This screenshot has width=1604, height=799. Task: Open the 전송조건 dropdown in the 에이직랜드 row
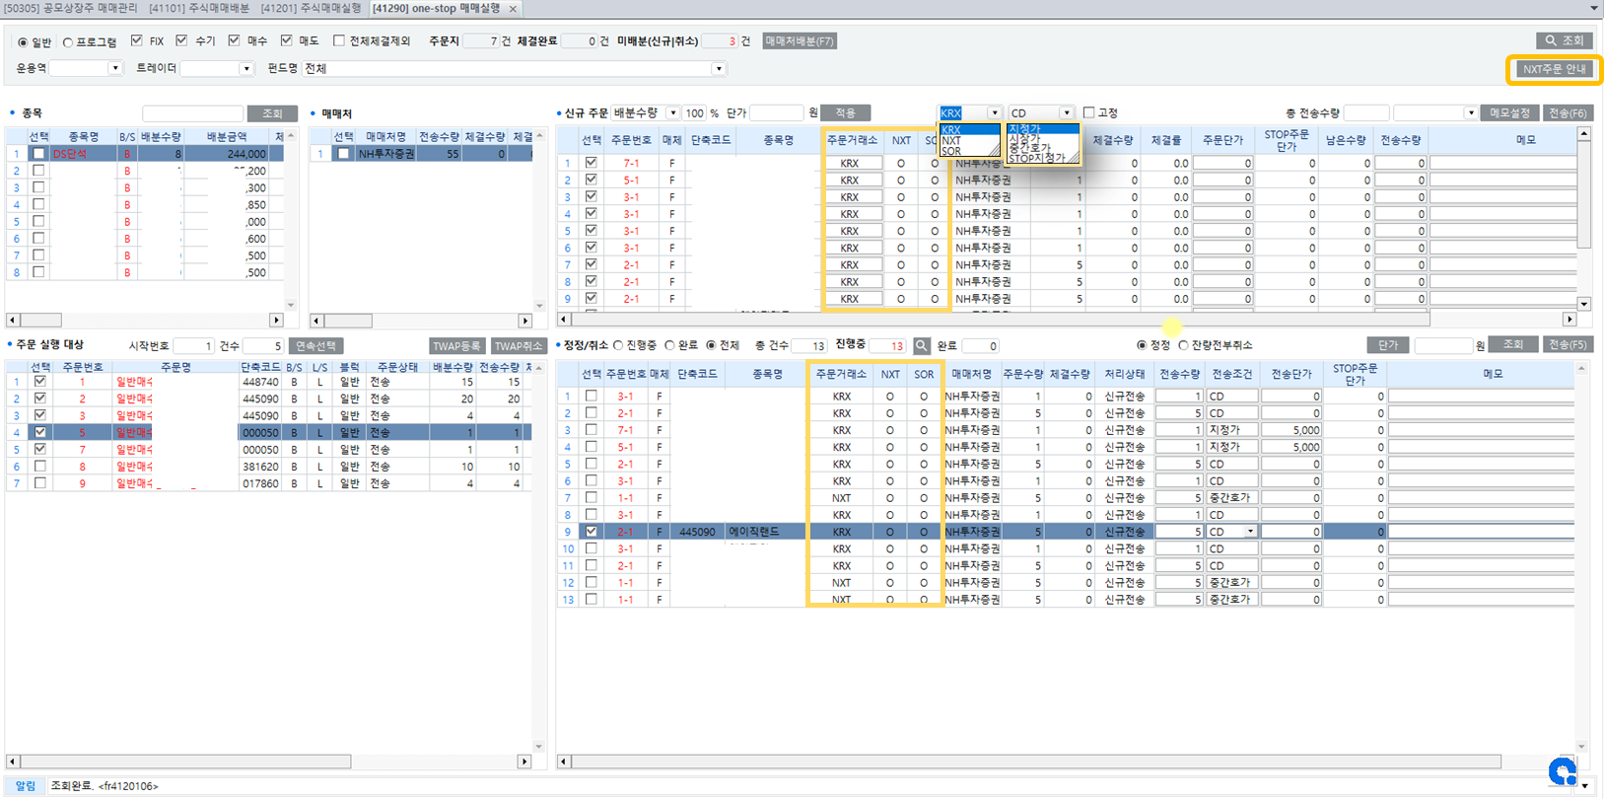coord(1250,532)
